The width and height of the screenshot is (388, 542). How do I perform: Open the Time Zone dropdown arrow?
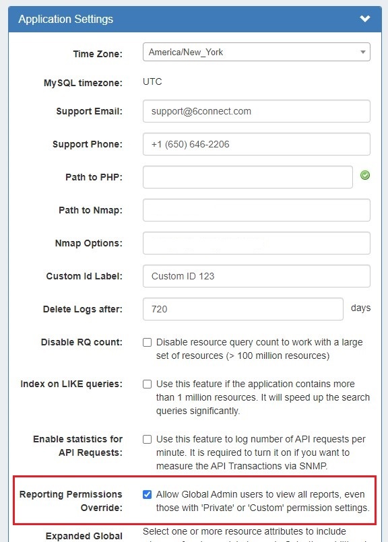pos(363,53)
